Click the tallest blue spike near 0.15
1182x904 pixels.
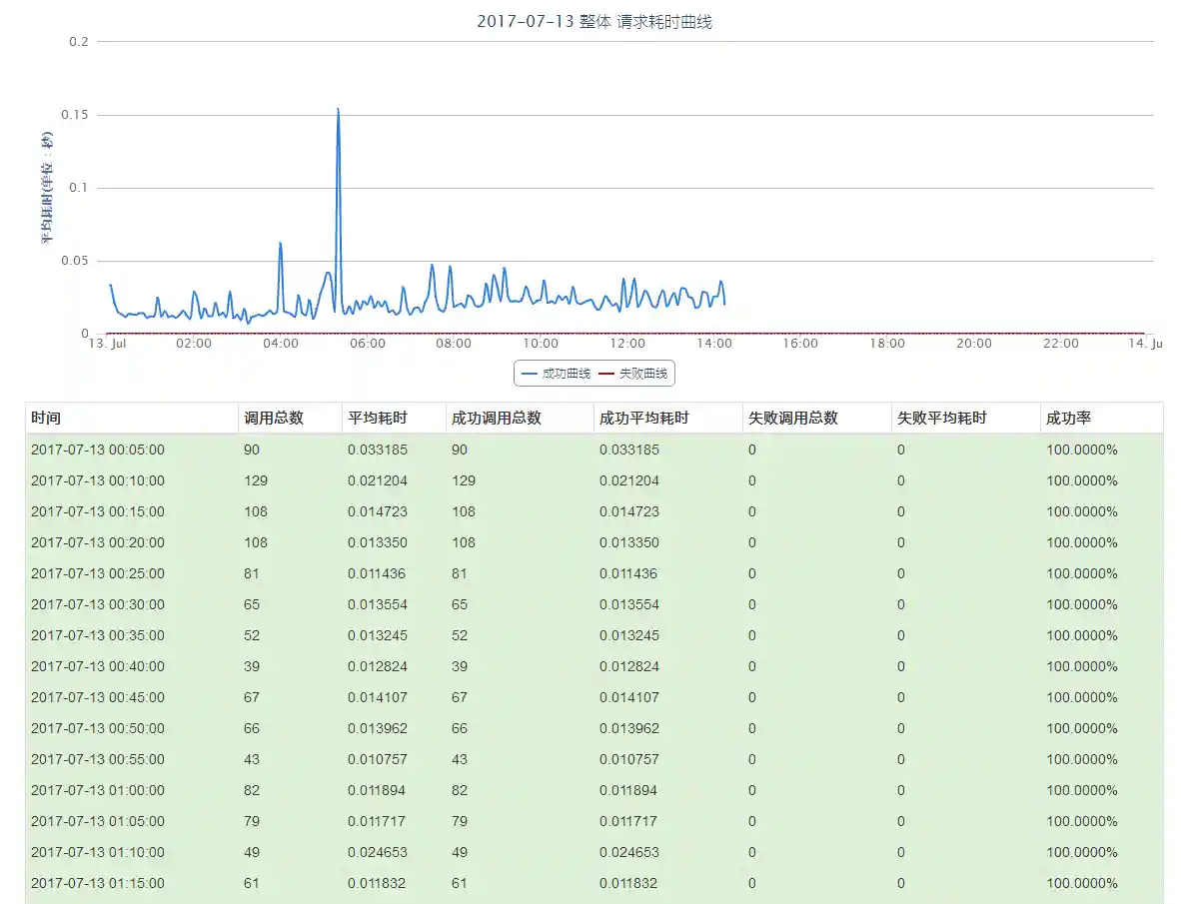[x=338, y=110]
